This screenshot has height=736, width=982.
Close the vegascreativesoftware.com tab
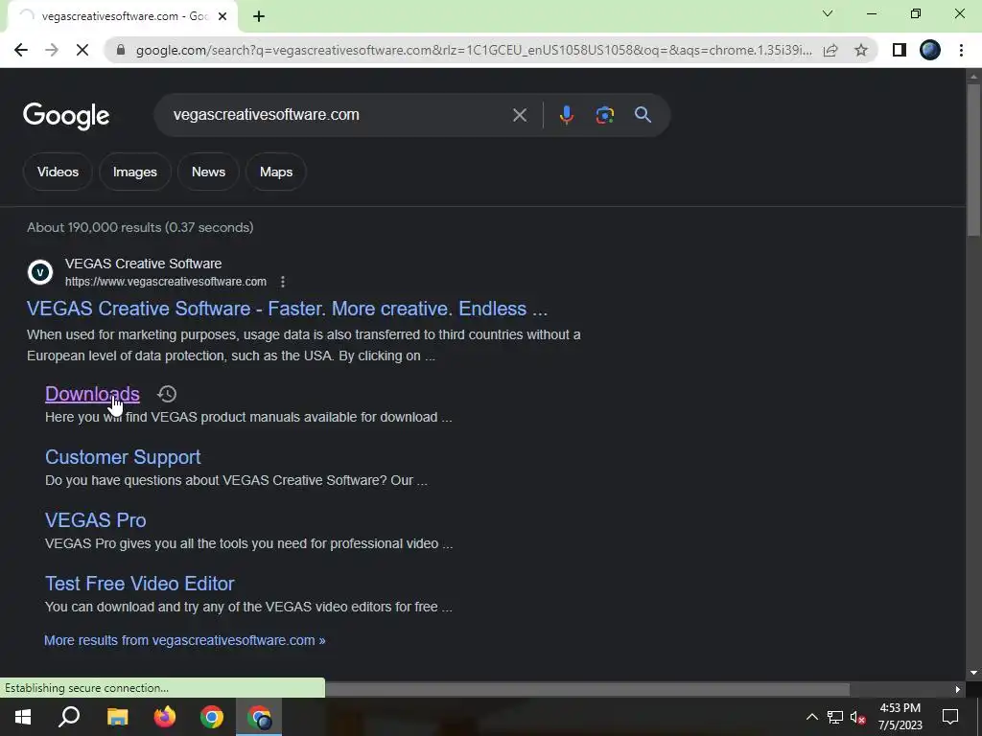222,16
